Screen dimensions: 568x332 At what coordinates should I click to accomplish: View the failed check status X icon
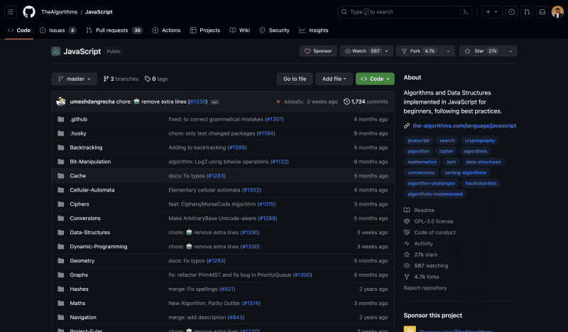click(278, 101)
